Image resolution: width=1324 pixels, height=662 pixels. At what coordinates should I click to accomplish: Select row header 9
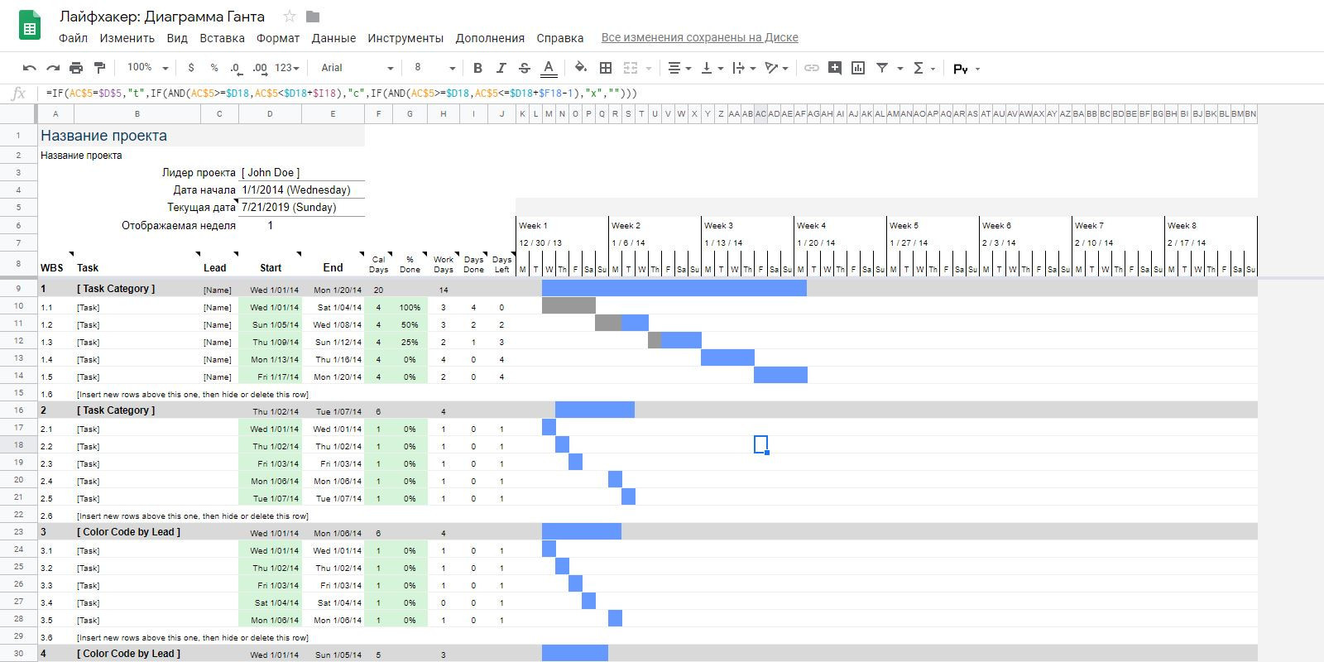18,288
